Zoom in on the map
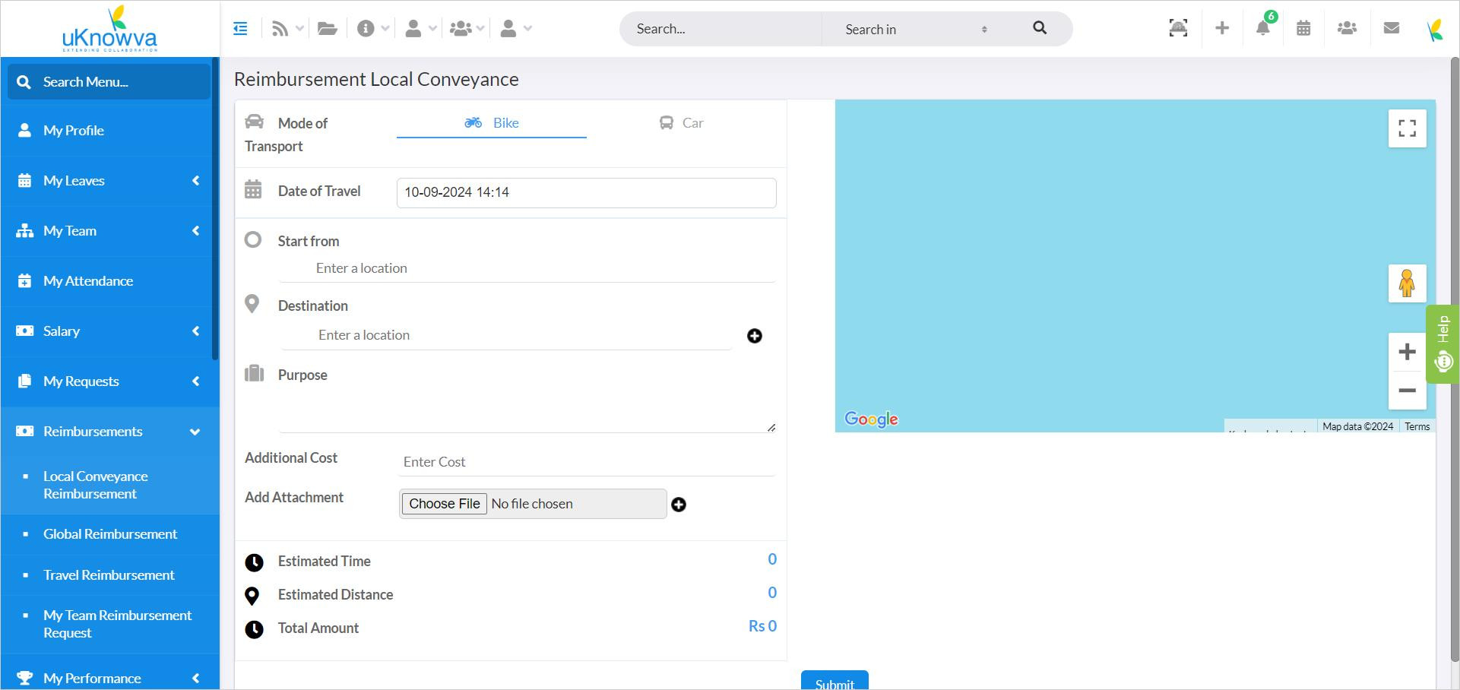This screenshot has height=690, width=1460. point(1408,352)
